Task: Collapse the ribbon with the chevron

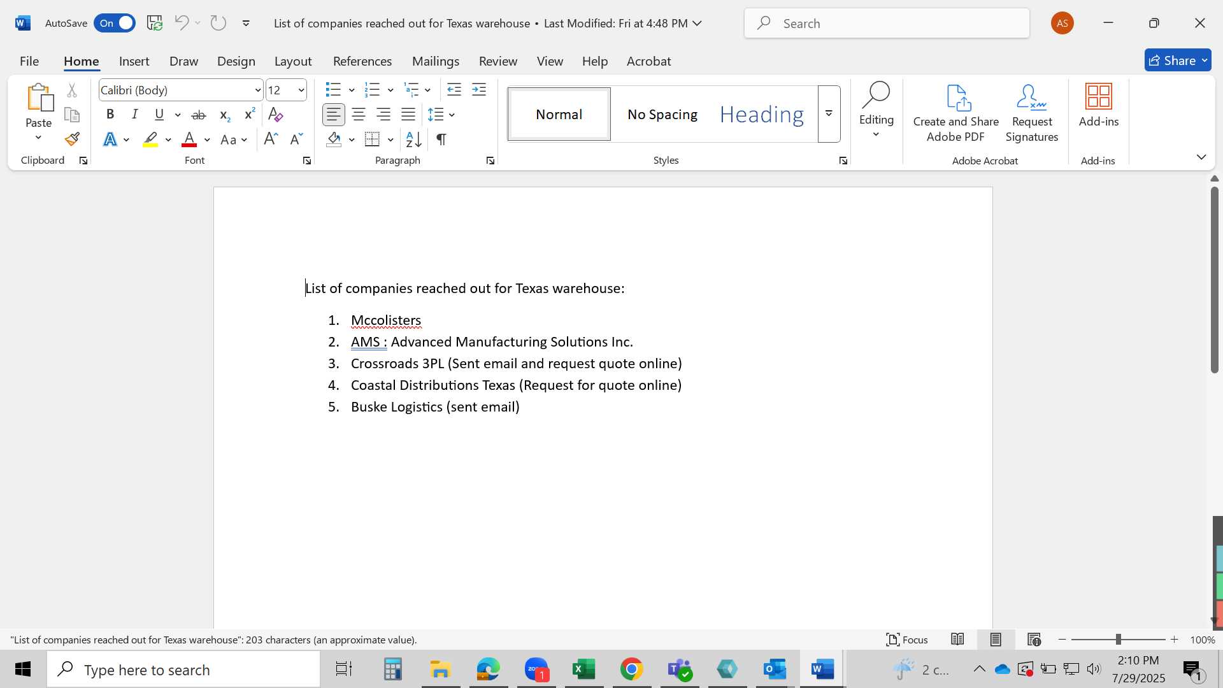Action: click(x=1201, y=157)
